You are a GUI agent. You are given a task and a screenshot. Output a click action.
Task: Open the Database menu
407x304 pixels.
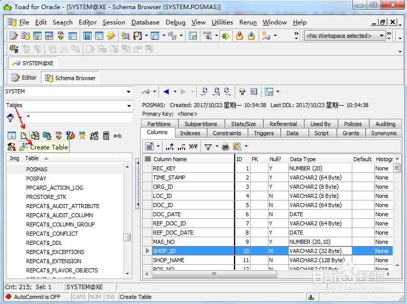coord(145,22)
